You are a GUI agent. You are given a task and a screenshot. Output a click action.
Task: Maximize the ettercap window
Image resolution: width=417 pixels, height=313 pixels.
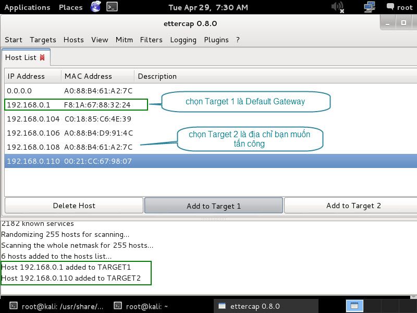tap(403, 23)
